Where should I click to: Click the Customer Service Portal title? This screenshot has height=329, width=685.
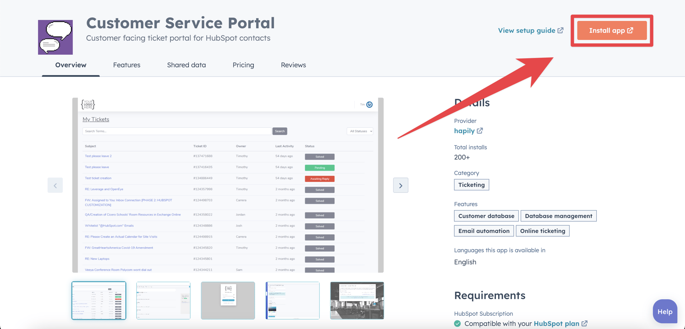click(x=180, y=23)
